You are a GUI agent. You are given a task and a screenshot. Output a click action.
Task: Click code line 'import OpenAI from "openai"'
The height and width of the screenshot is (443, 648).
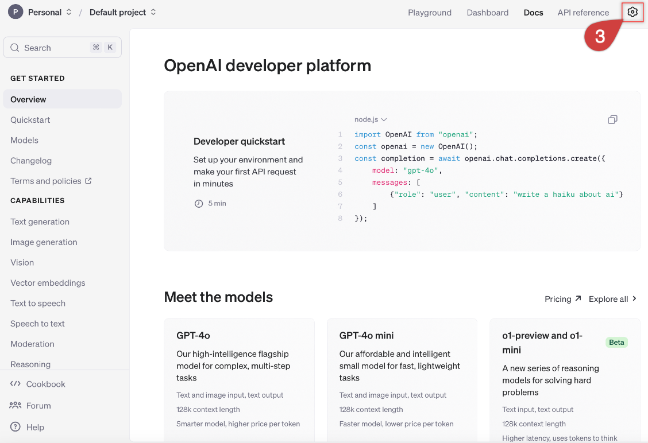[416, 134]
